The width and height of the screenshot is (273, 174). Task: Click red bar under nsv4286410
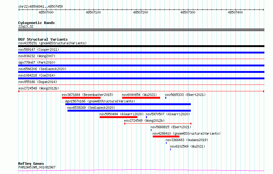tap(166, 136)
